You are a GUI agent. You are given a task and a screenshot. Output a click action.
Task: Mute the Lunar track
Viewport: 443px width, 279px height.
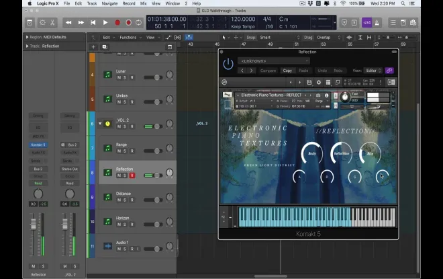119,77
